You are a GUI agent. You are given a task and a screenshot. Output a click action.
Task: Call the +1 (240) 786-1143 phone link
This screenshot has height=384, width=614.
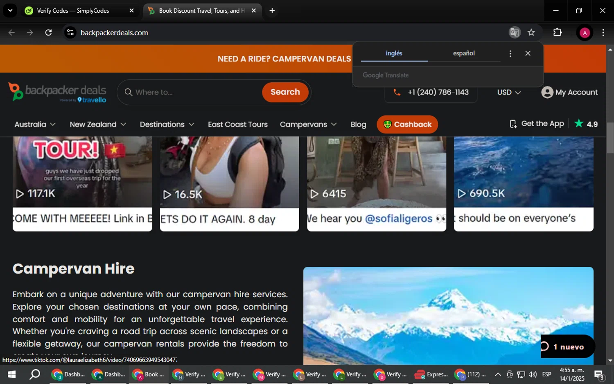coord(431,92)
